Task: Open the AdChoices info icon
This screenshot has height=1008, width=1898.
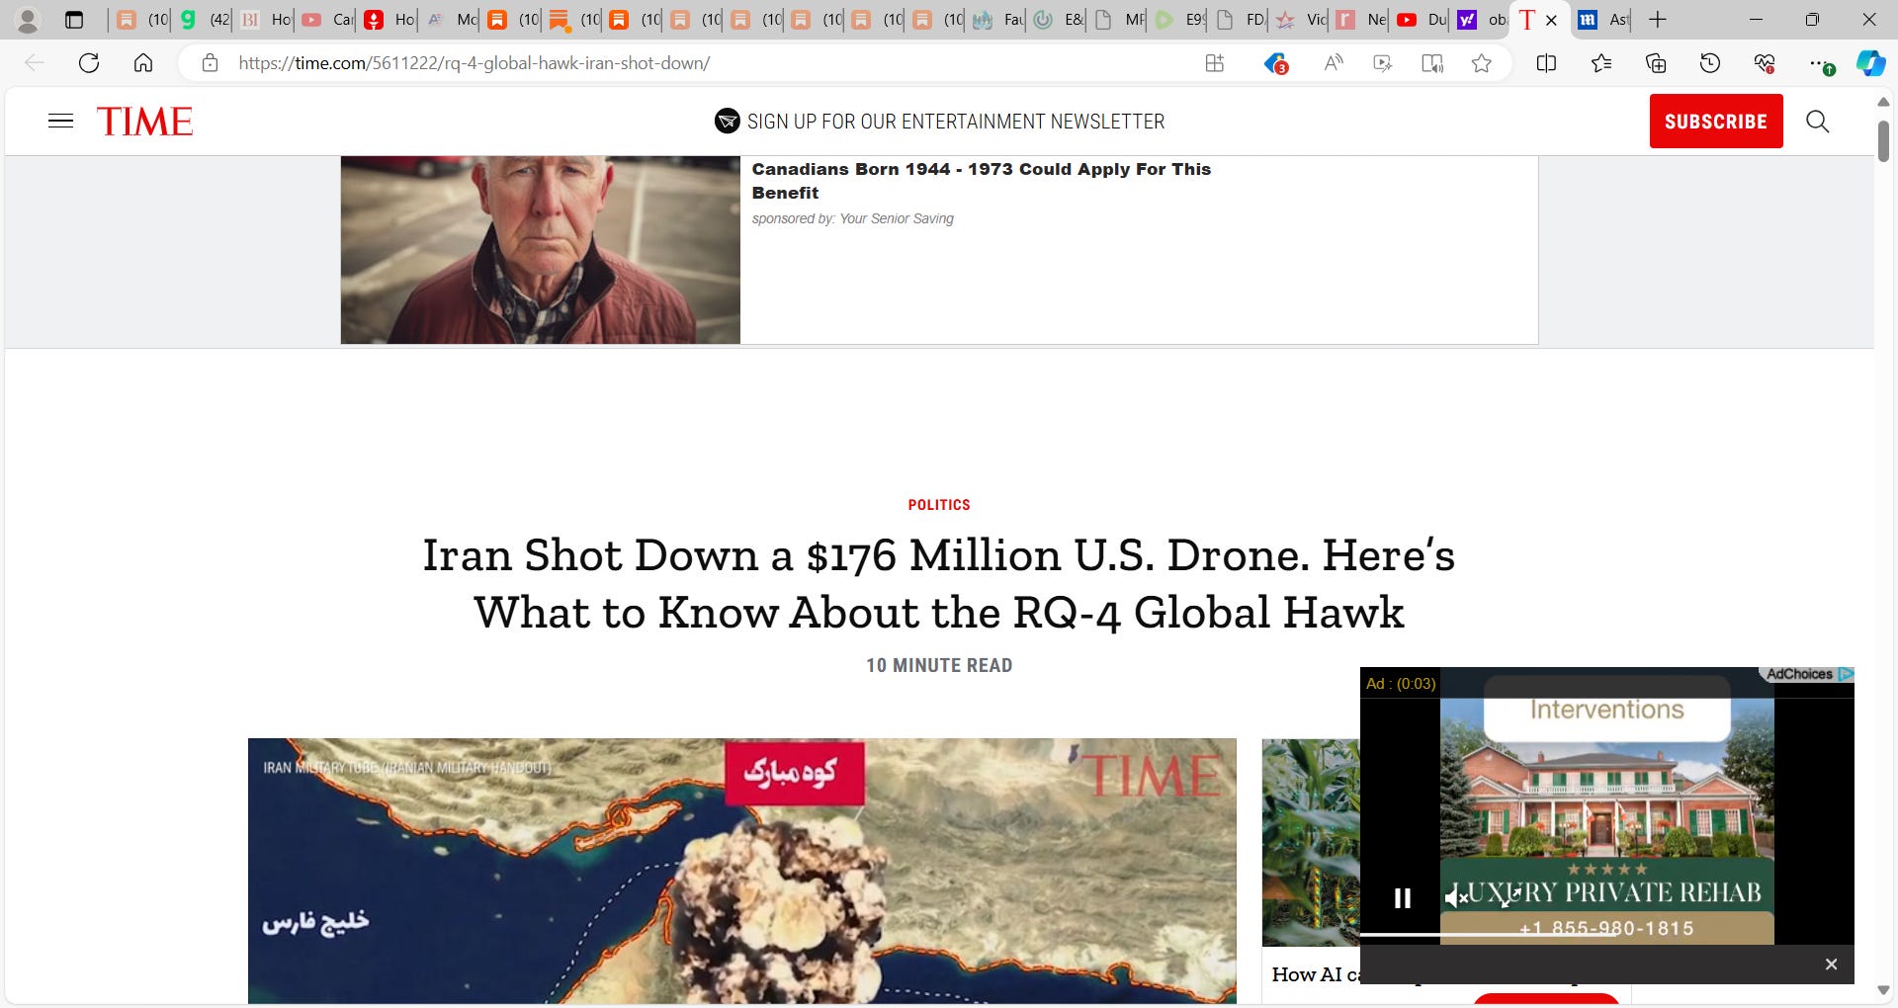Action: click(x=1845, y=674)
